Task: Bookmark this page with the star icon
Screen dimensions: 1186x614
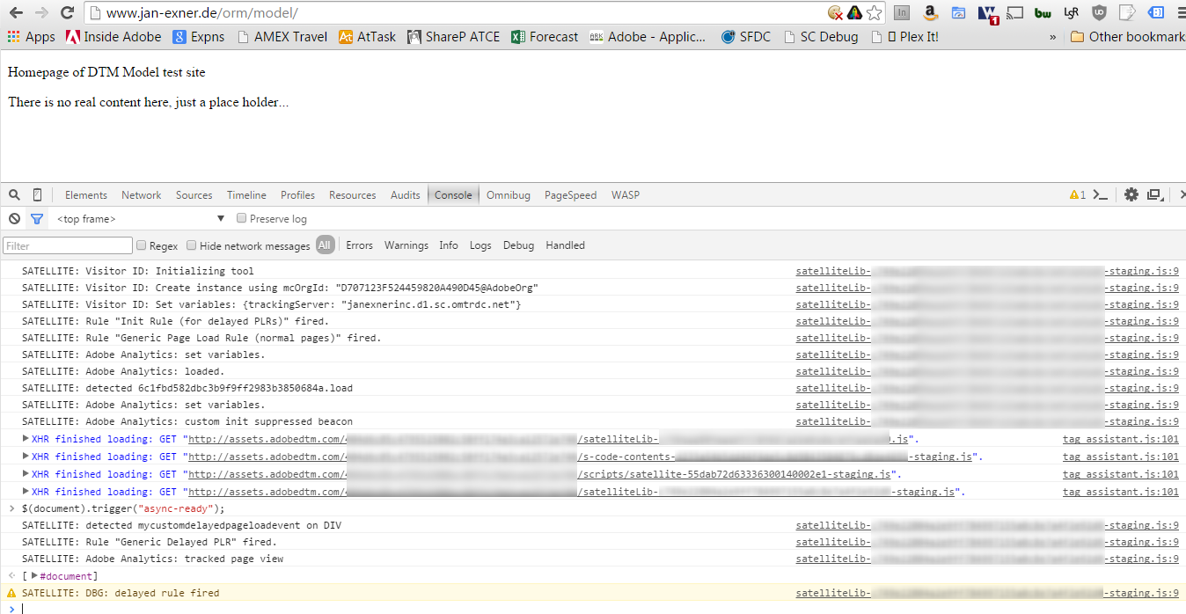Action: point(874,13)
